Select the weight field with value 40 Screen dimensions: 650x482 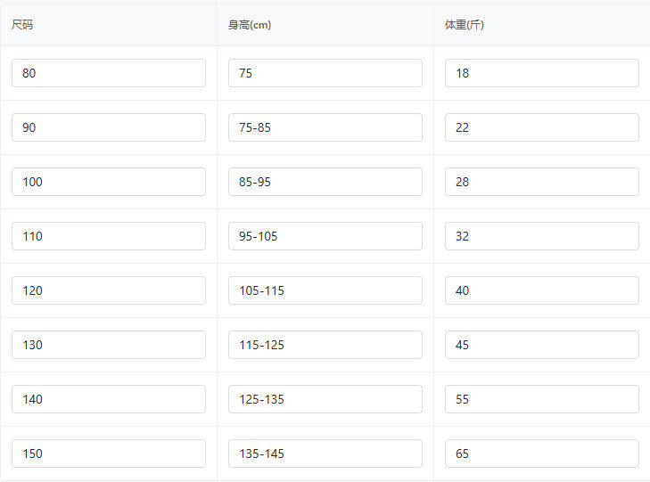[542, 290]
